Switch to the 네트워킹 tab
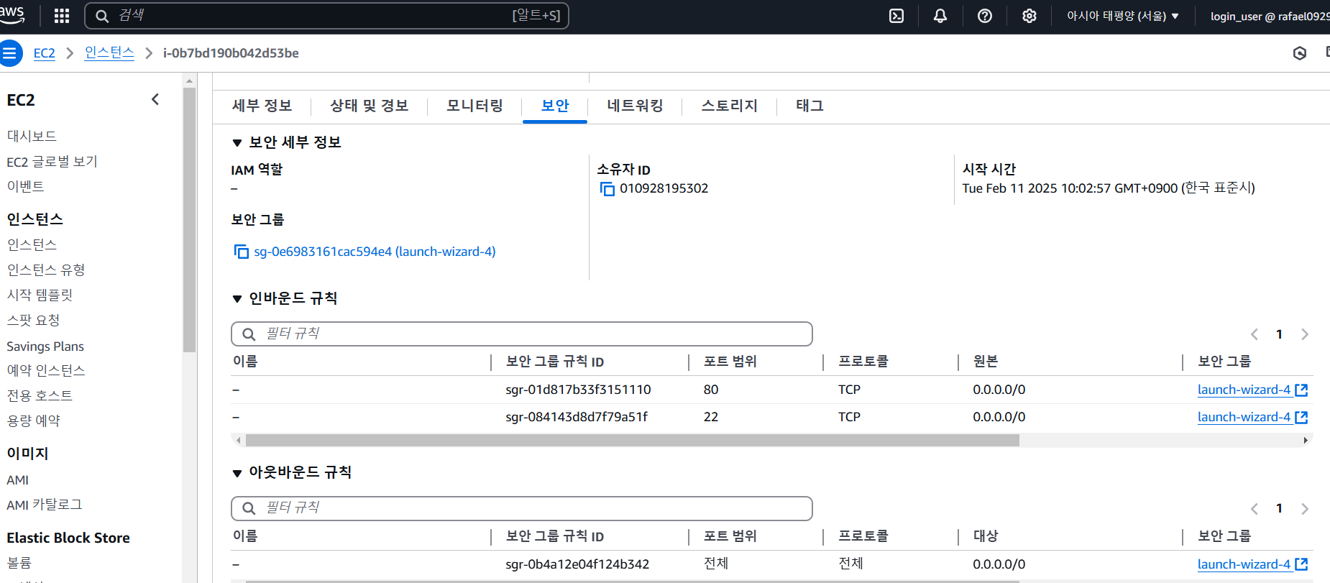1330x583 pixels. [x=635, y=106]
